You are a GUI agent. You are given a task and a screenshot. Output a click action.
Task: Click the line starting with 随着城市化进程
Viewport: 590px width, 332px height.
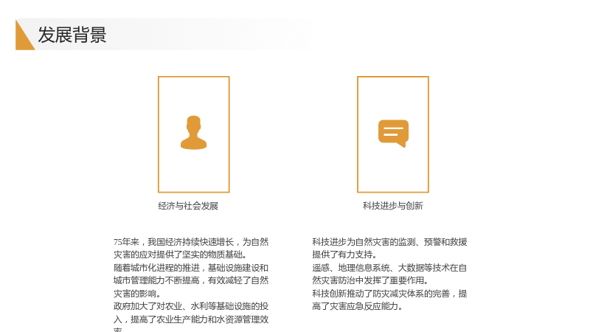tap(191, 268)
